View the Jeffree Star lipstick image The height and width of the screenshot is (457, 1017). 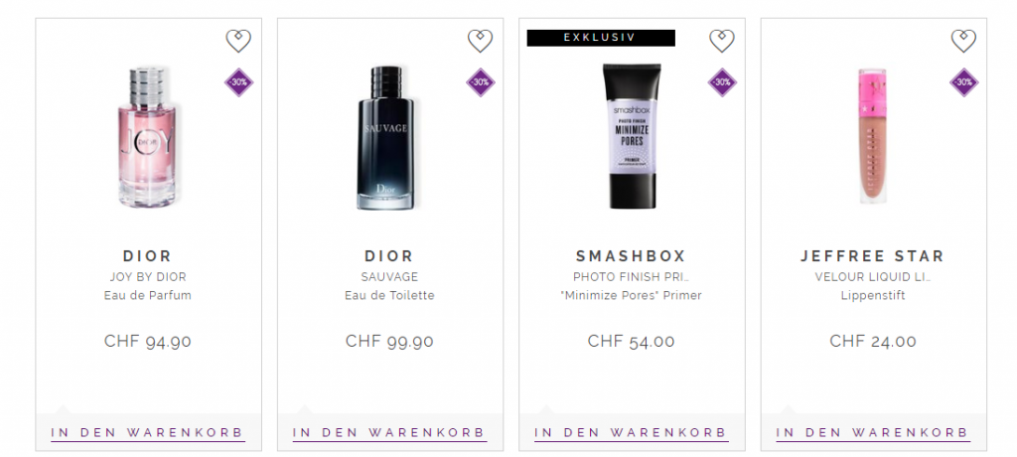click(x=872, y=136)
